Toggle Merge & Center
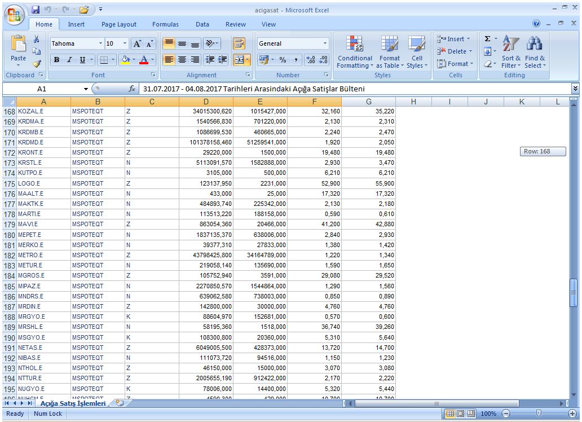 pos(239,59)
